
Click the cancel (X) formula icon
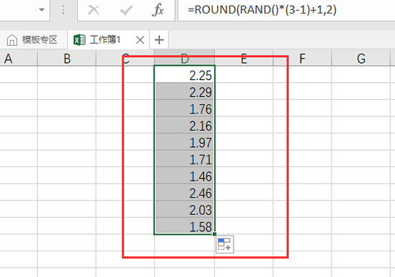[94, 10]
